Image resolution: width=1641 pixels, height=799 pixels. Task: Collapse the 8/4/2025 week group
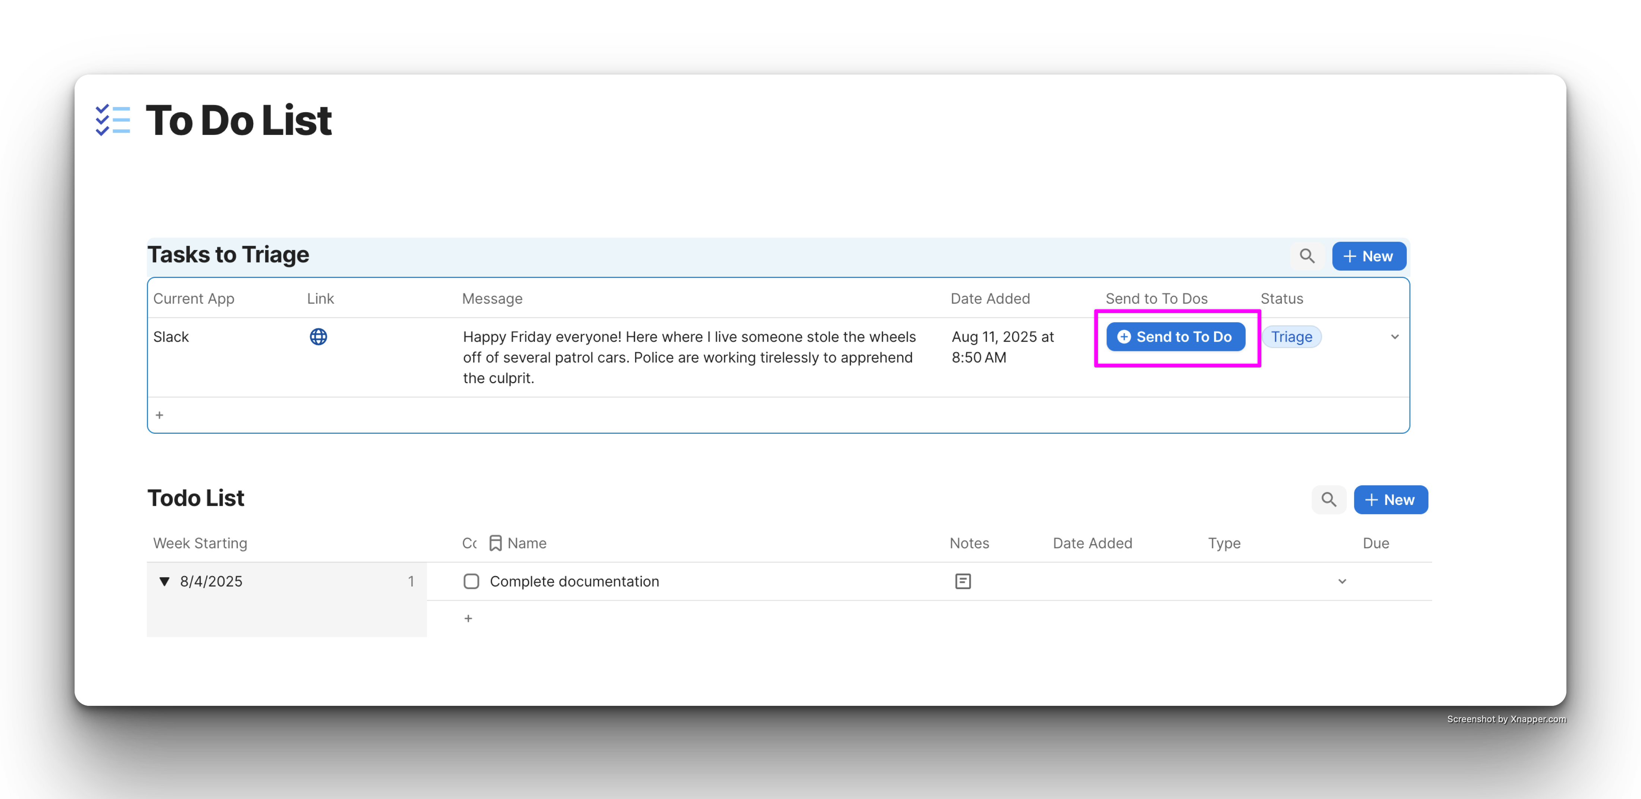[164, 581]
